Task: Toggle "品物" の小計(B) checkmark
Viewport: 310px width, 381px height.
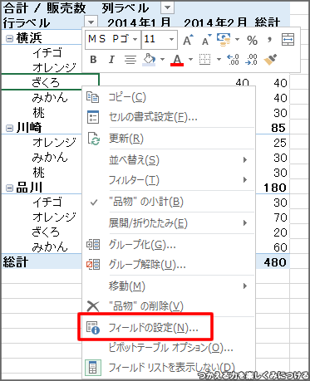Action: coord(169,202)
